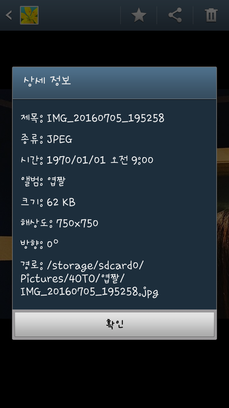Viewport: 229px width, 408px height.
Task: Confirm dialog with 확인 button
Action: pyautogui.click(x=114, y=324)
